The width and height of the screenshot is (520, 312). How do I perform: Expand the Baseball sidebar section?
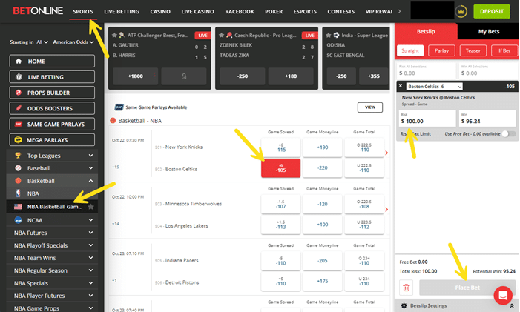(x=52, y=168)
